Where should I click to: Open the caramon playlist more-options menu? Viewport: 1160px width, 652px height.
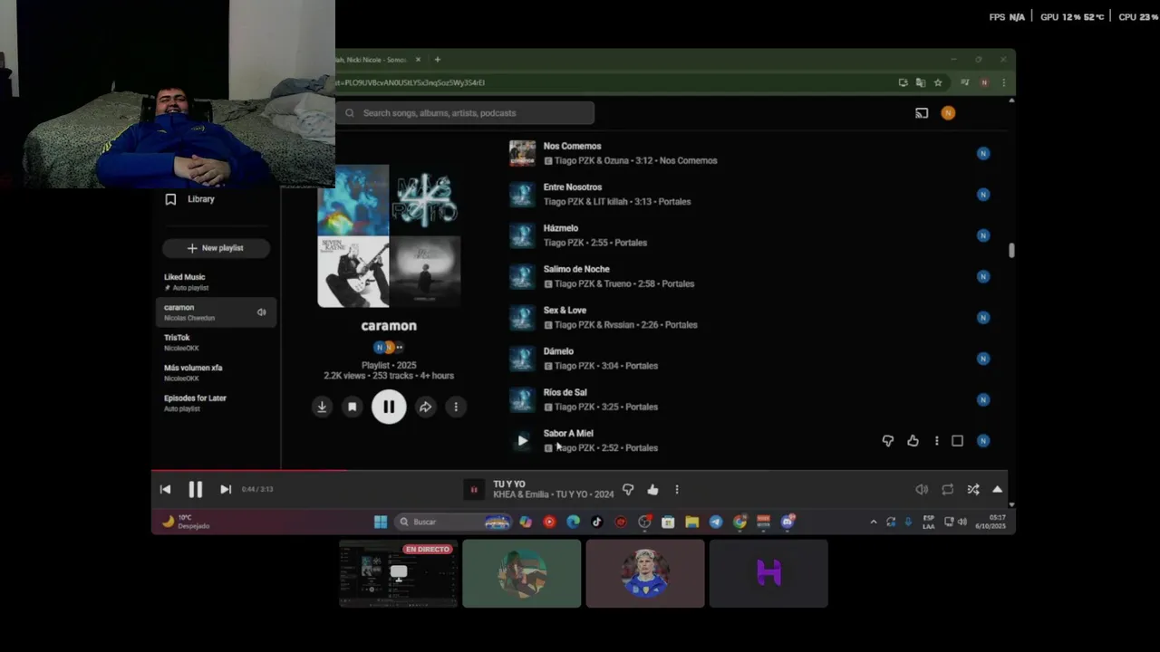pyautogui.click(x=456, y=407)
